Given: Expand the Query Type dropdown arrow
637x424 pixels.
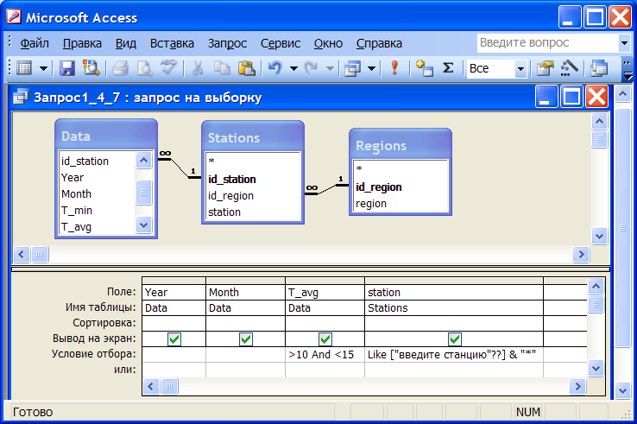Looking at the screenshot, I should coord(371,68).
